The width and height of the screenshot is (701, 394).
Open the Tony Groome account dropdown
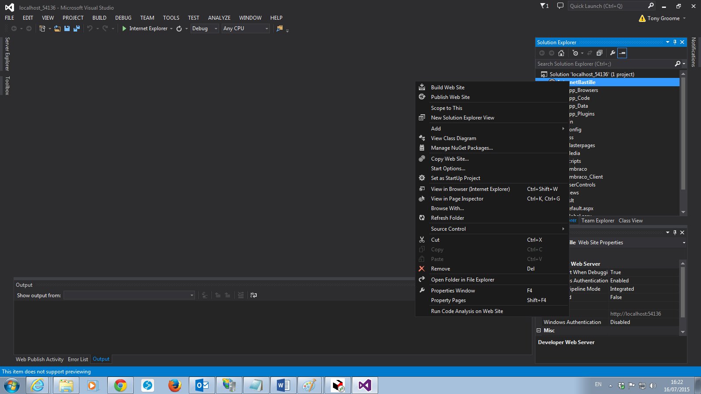684,18
